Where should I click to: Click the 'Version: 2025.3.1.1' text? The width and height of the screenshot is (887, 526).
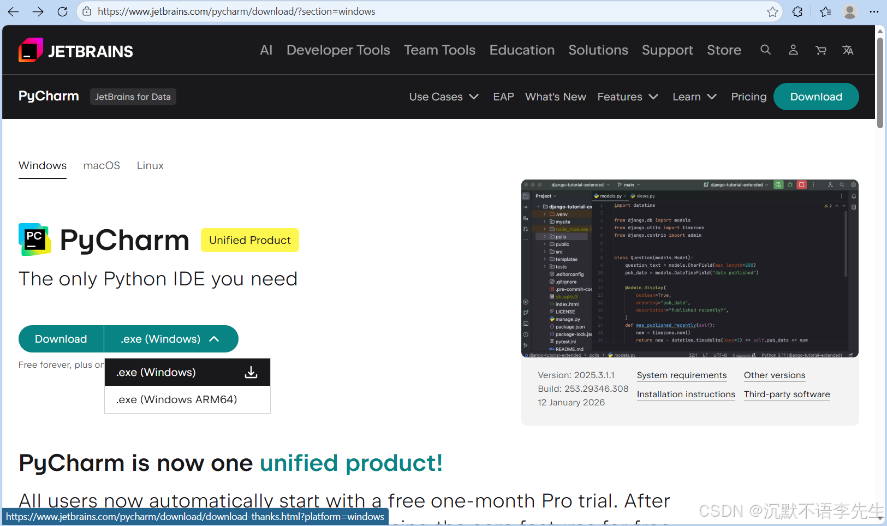576,375
